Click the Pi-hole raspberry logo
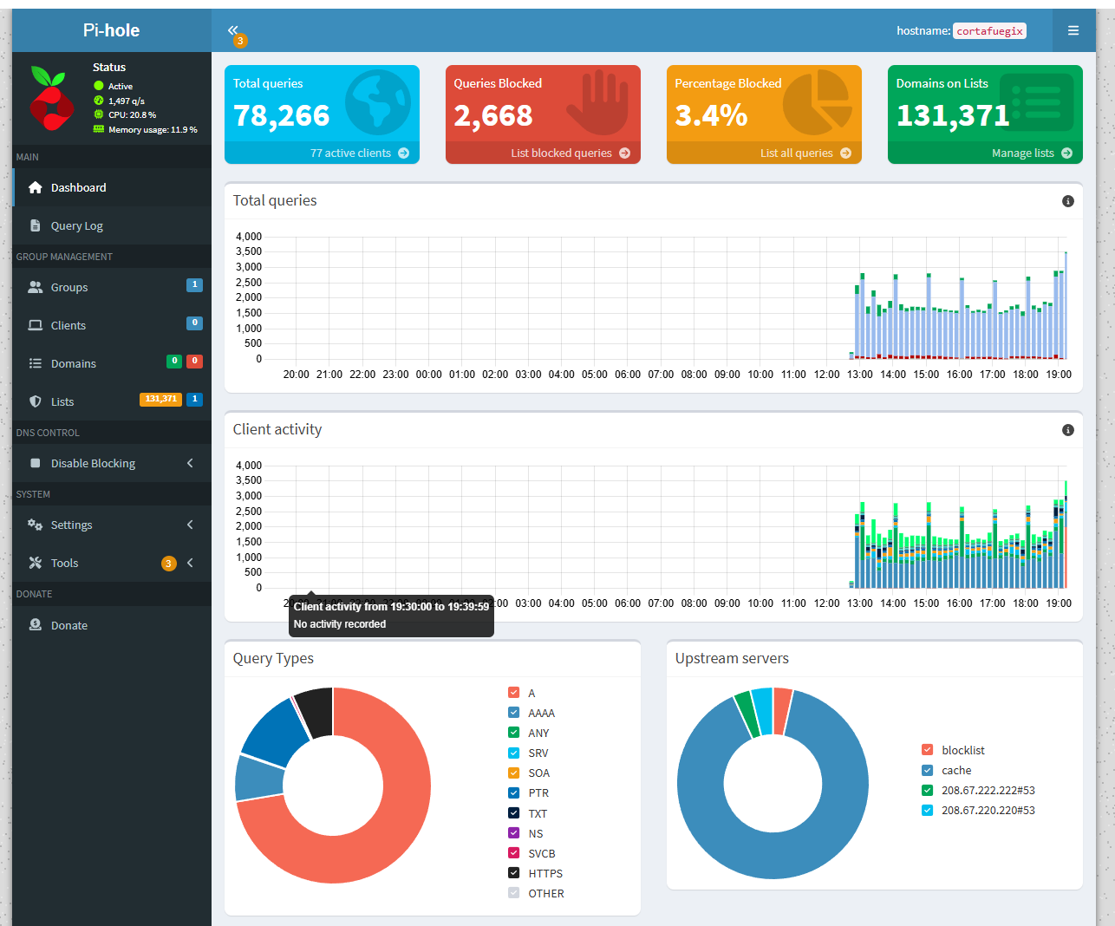 click(52, 98)
